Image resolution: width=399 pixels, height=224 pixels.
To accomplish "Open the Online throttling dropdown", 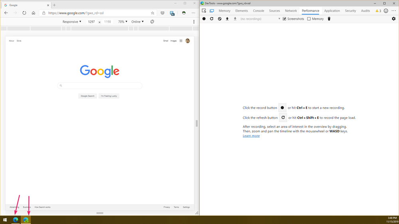I will [137, 22].
